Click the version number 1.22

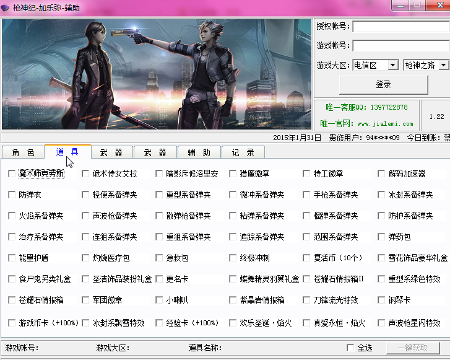[x=436, y=116]
